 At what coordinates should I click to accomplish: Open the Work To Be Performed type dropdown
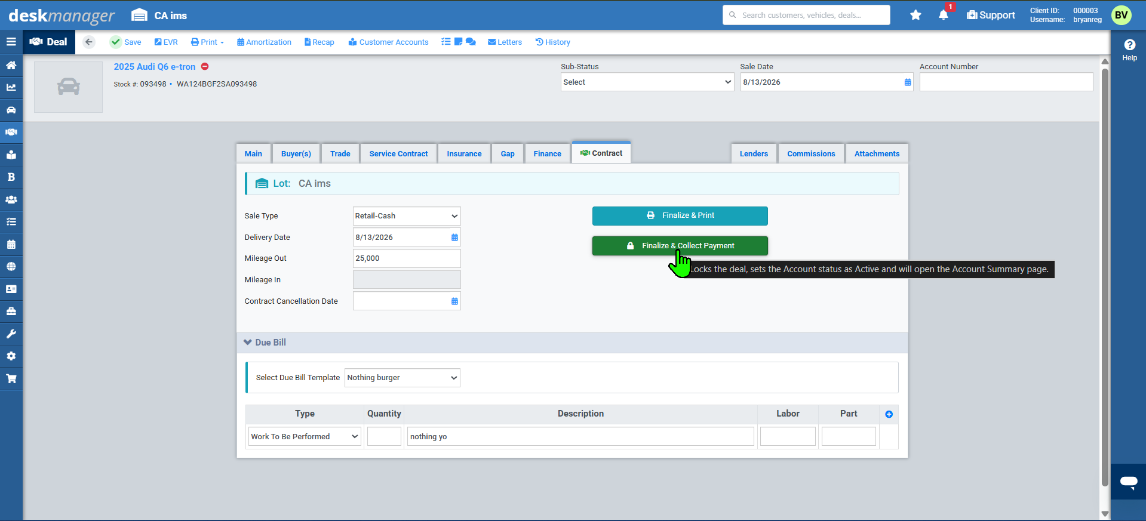click(305, 436)
